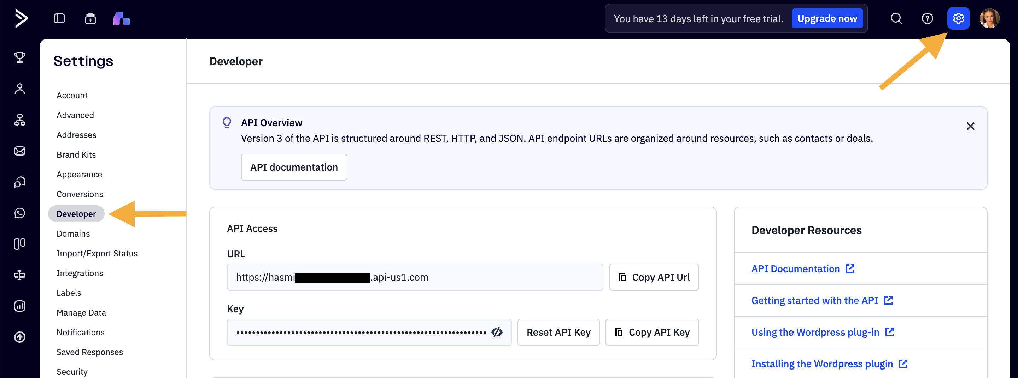This screenshot has height=378, width=1018.
Task: Open the quick add briefcase icon
Action: 90,19
